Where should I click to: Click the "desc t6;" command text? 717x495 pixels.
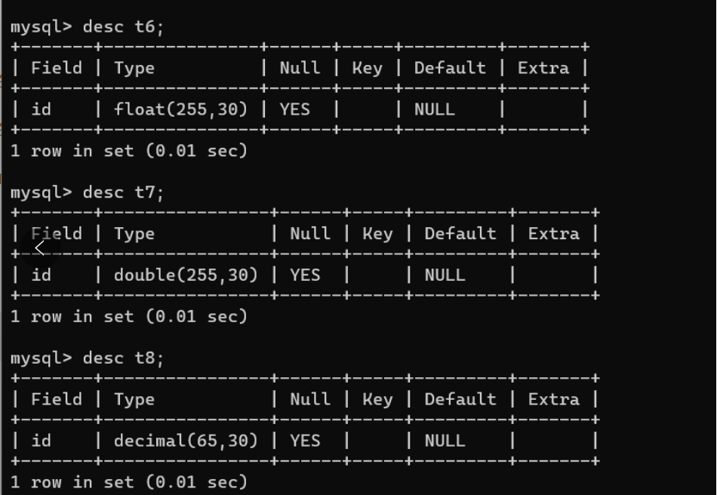coord(123,26)
